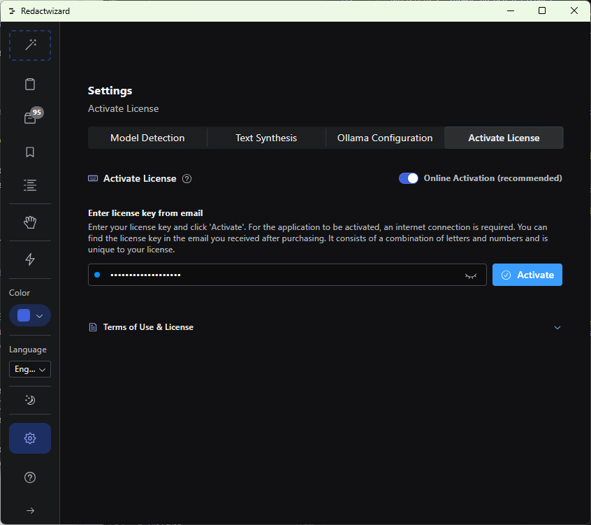
Task: Close the Redactwizard window
Action: click(574, 11)
